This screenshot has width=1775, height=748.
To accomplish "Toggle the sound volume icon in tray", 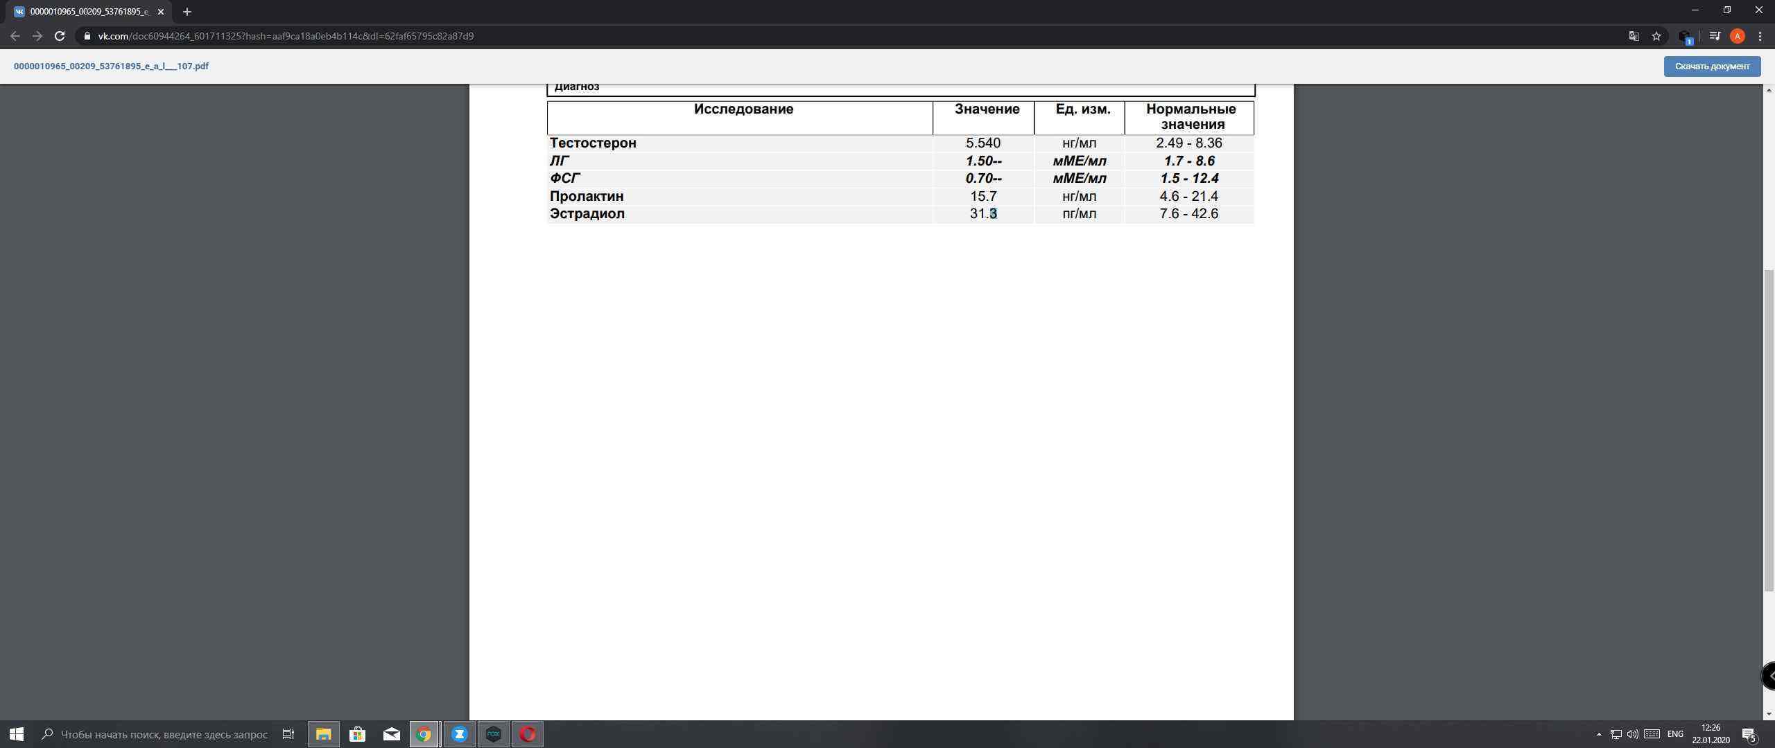I will click(x=1632, y=734).
